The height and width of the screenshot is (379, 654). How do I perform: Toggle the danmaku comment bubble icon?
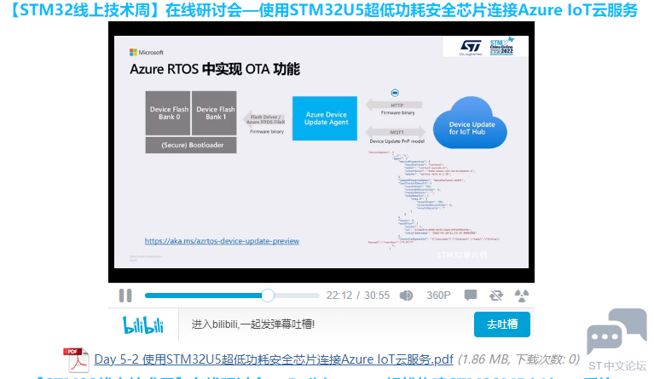(x=471, y=295)
